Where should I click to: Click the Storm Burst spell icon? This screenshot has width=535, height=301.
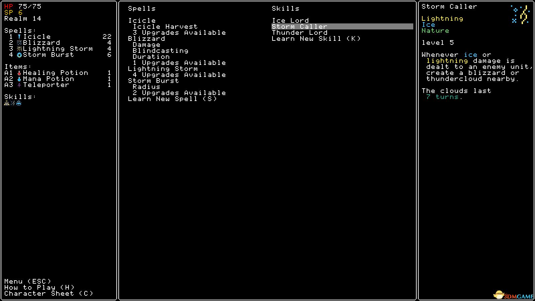click(19, 55)
